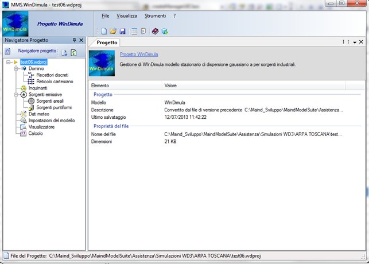Click the Sorgenti emissive circle icon
The image size is (369, 264).
click(24, 95)
